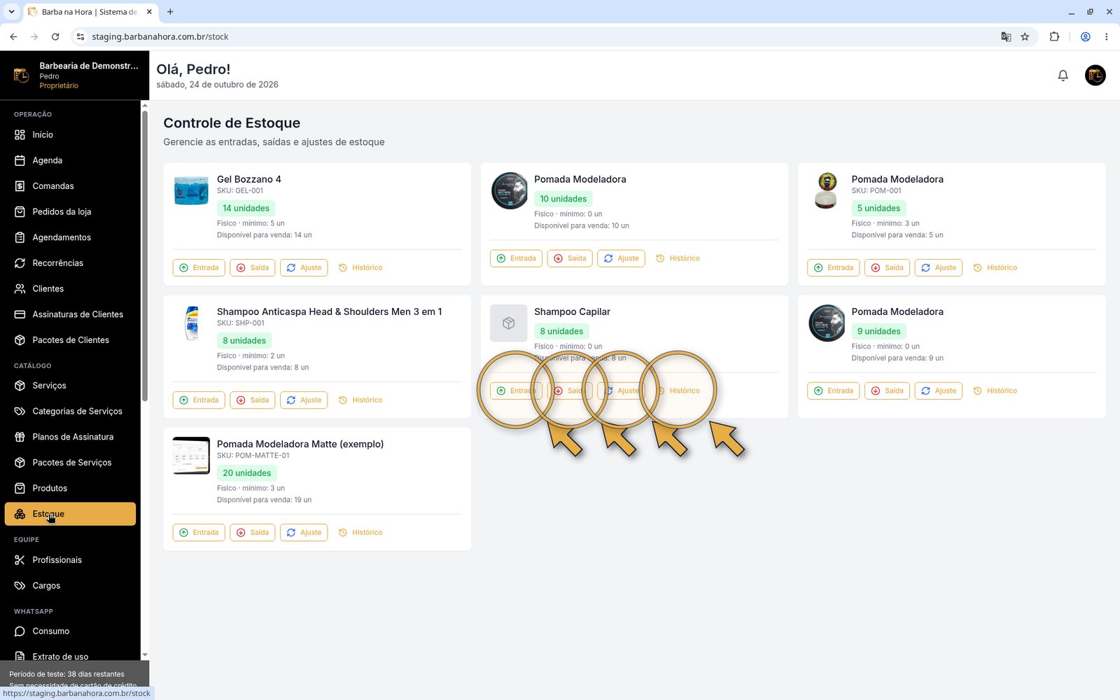This screenshot has height=700, width=1120.
Task: Click the browser bookmark star icon
Action: (1025, 36)
